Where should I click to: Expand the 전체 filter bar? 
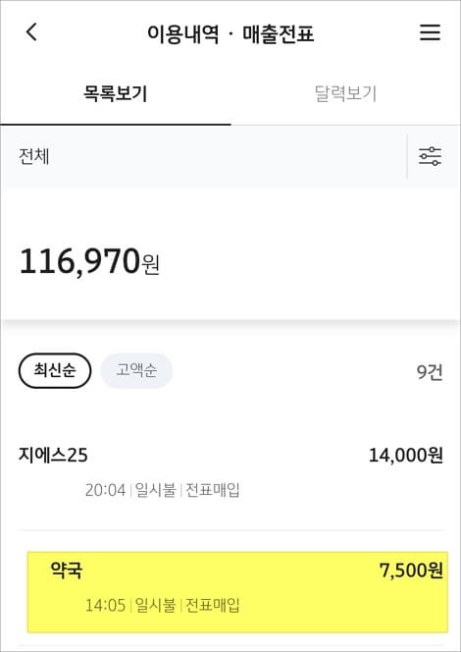(203, 156)
